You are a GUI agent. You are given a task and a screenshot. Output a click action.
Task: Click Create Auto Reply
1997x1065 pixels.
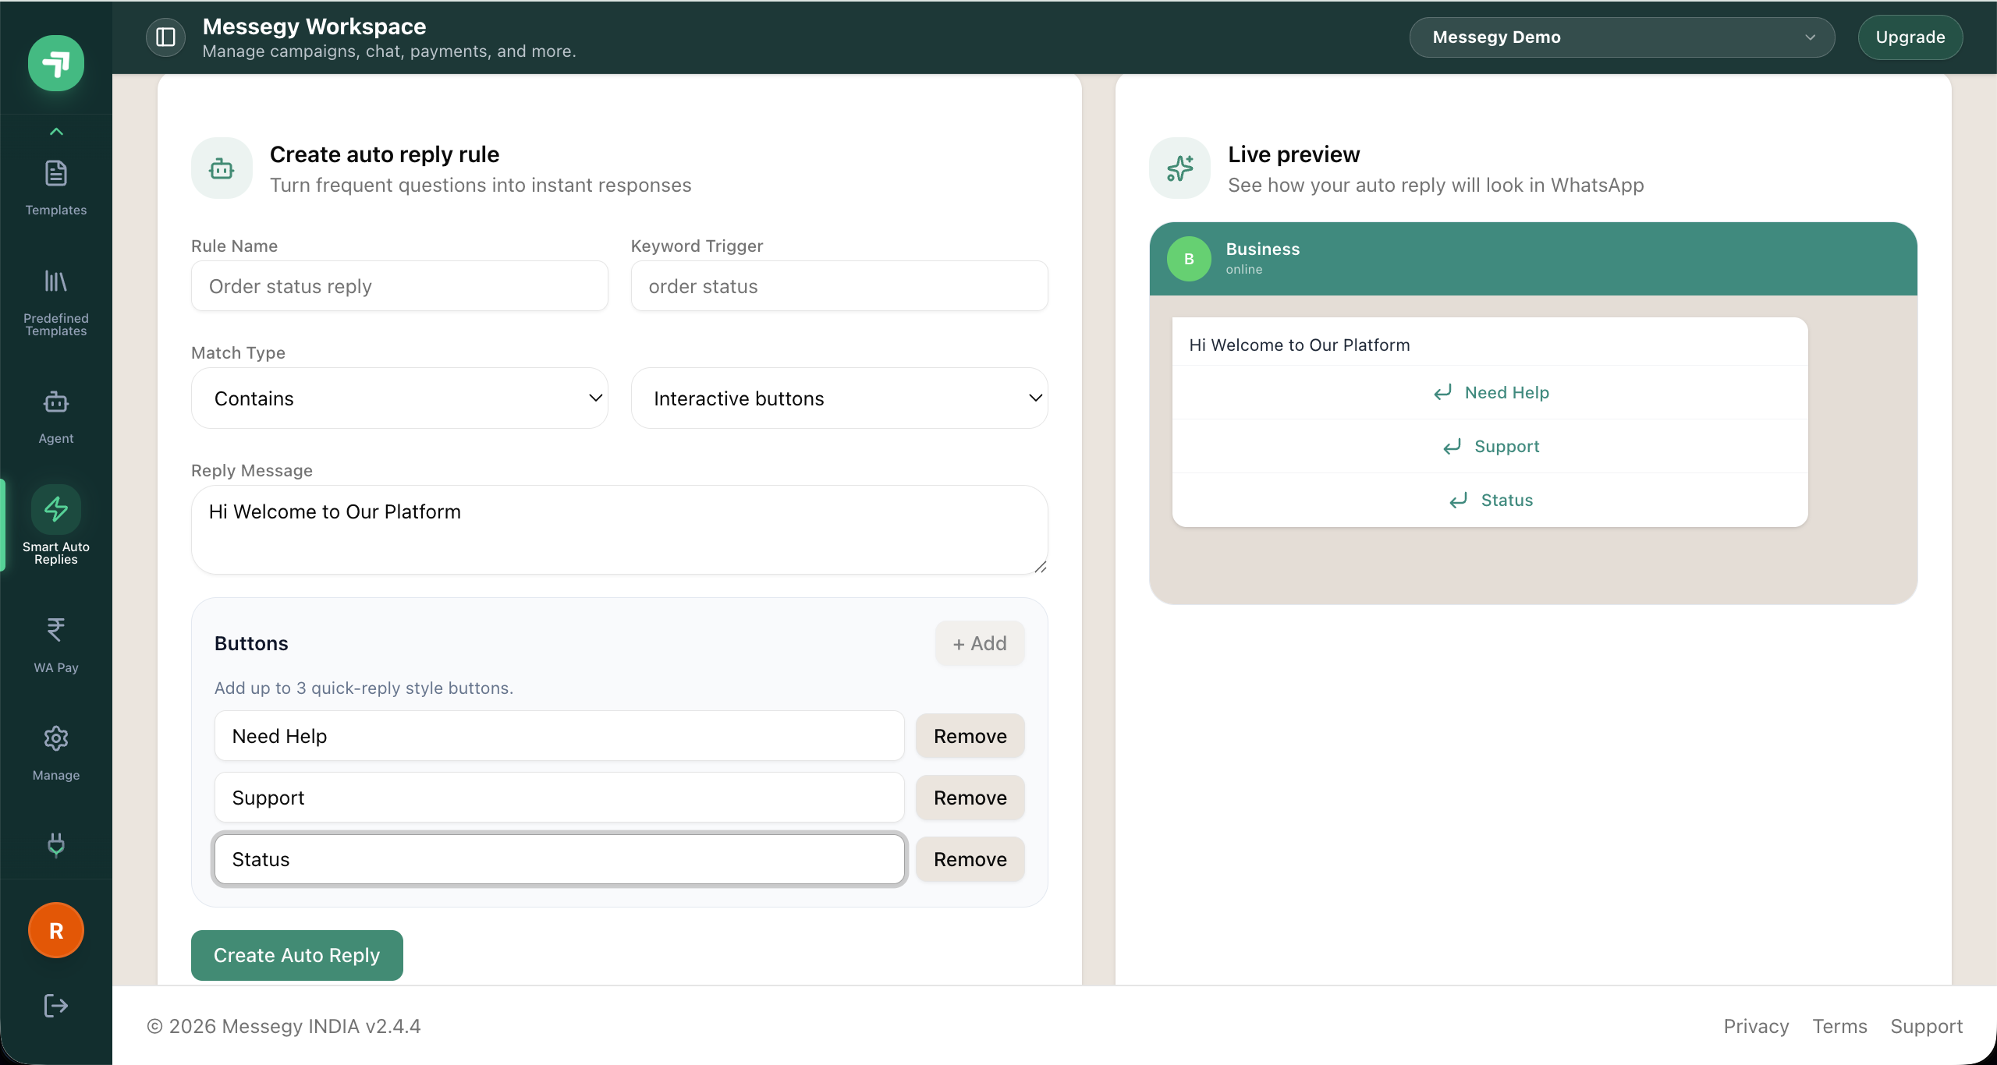(297, 955)
